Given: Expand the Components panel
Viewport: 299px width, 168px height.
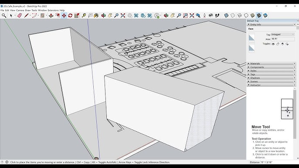Looking at the screenshot, I should 248,67.
